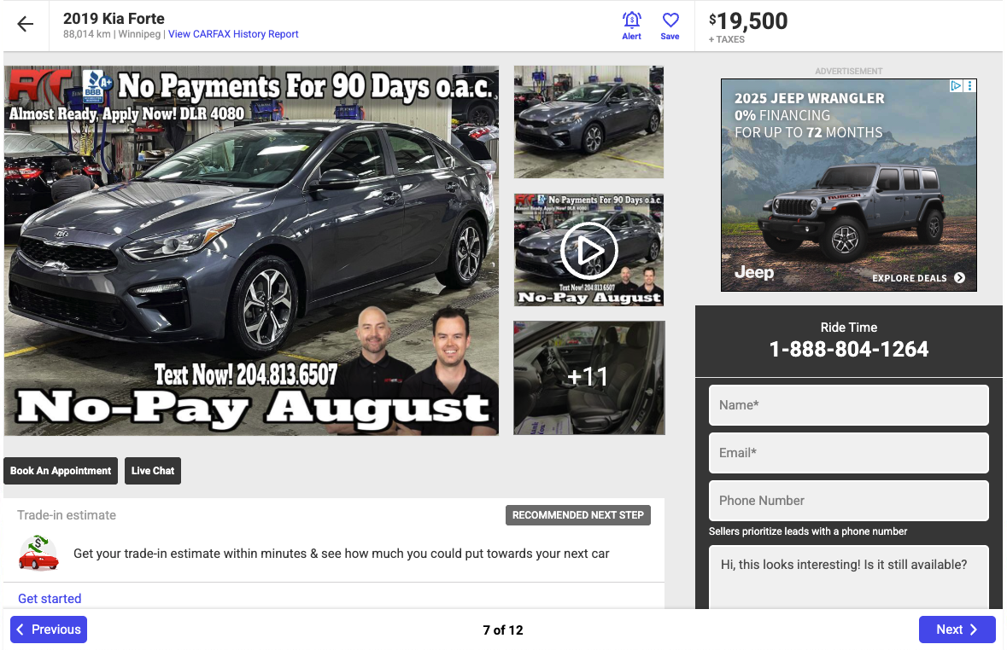
Task: Click Explore Deals on the Jeep ad
Action: click(918, 278)
